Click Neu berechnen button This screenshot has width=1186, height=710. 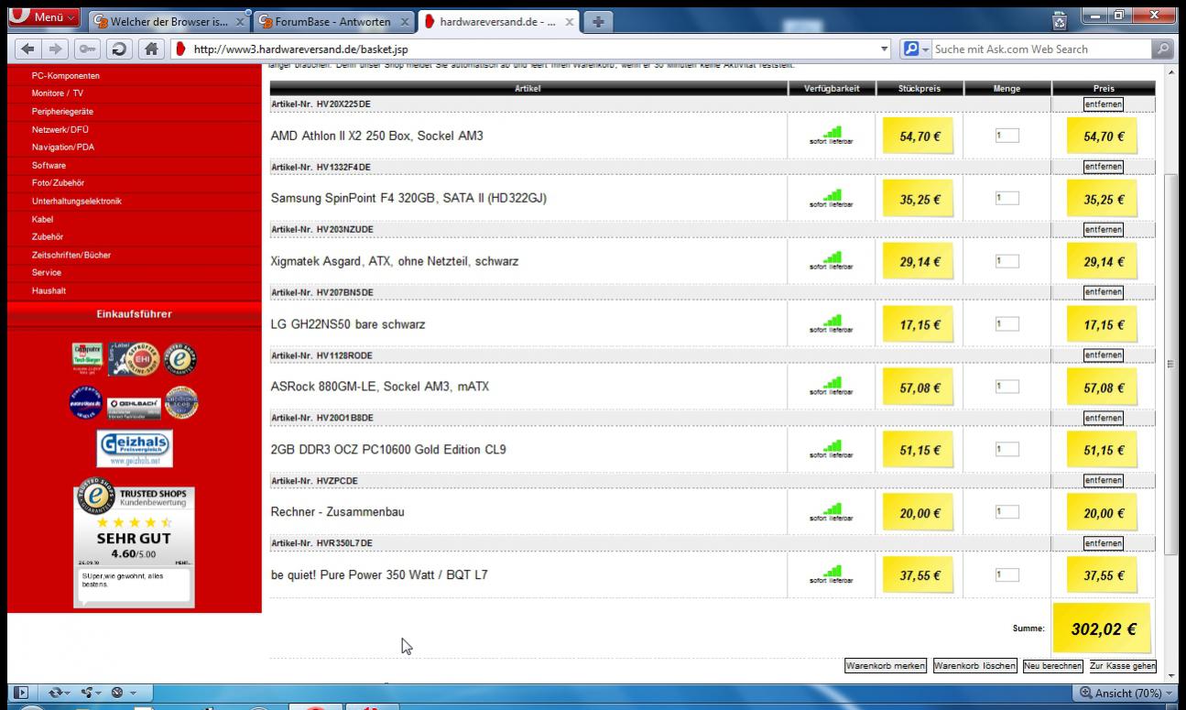1053,666
